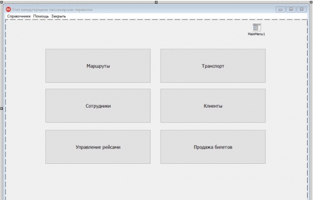Viewport: 313px width, 200px height.
Task: Click the minimize window icon
Action: (281, 9)
